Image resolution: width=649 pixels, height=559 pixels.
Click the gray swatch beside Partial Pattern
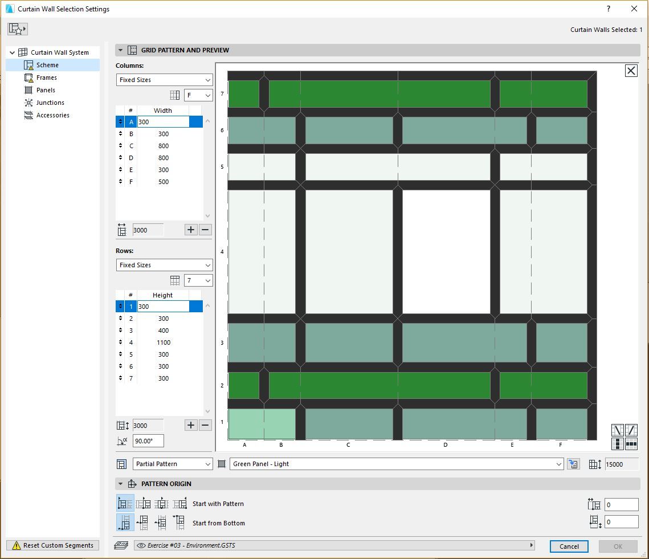coord(221,464)
